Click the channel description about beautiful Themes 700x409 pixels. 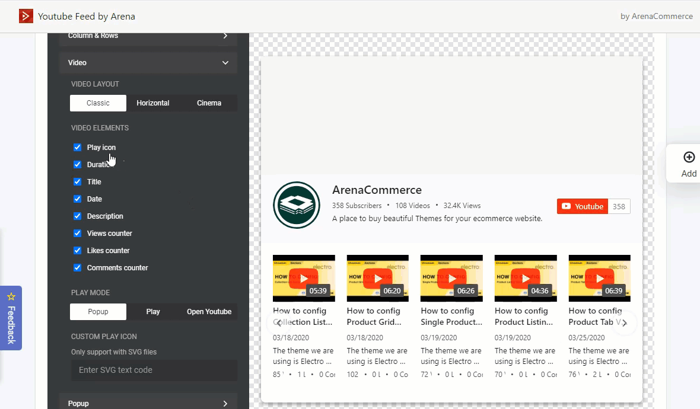coord(438,219)
